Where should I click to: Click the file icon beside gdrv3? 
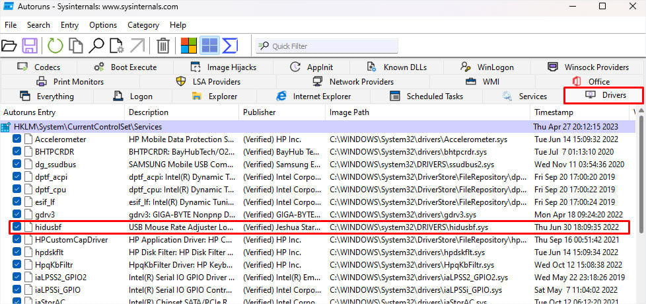28,215
